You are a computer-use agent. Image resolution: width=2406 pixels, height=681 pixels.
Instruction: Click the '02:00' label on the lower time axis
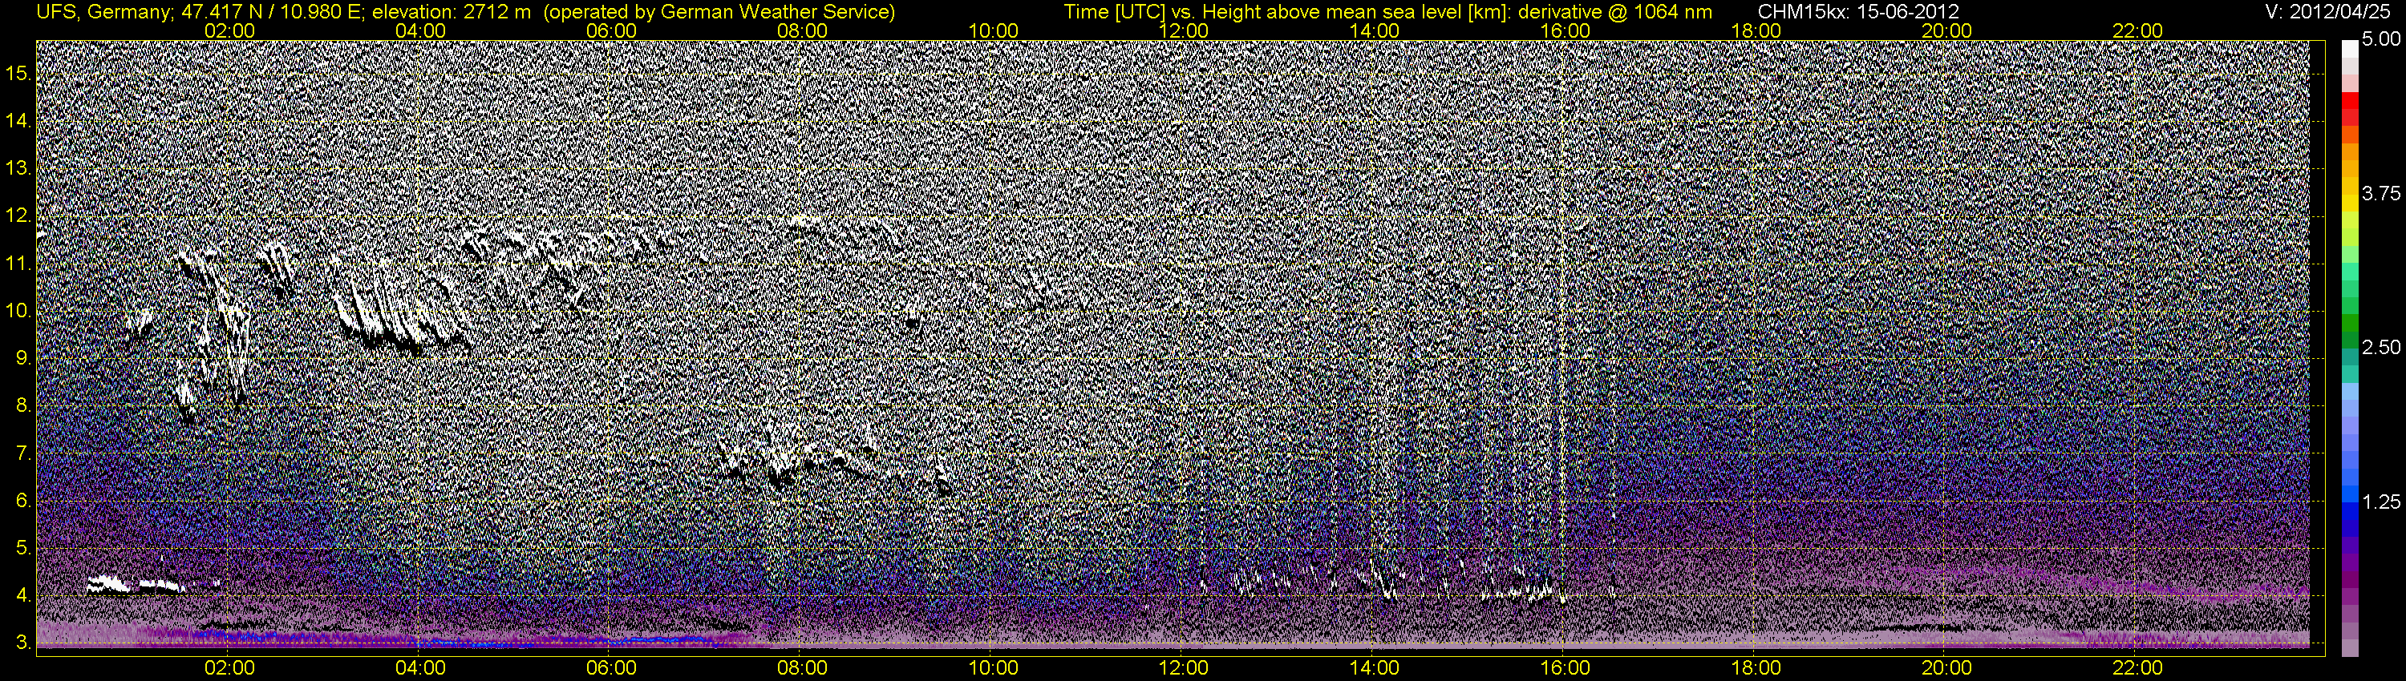[x=229, y=668]
